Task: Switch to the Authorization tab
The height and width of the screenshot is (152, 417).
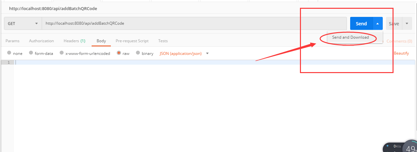Action: tap(41, 41)
